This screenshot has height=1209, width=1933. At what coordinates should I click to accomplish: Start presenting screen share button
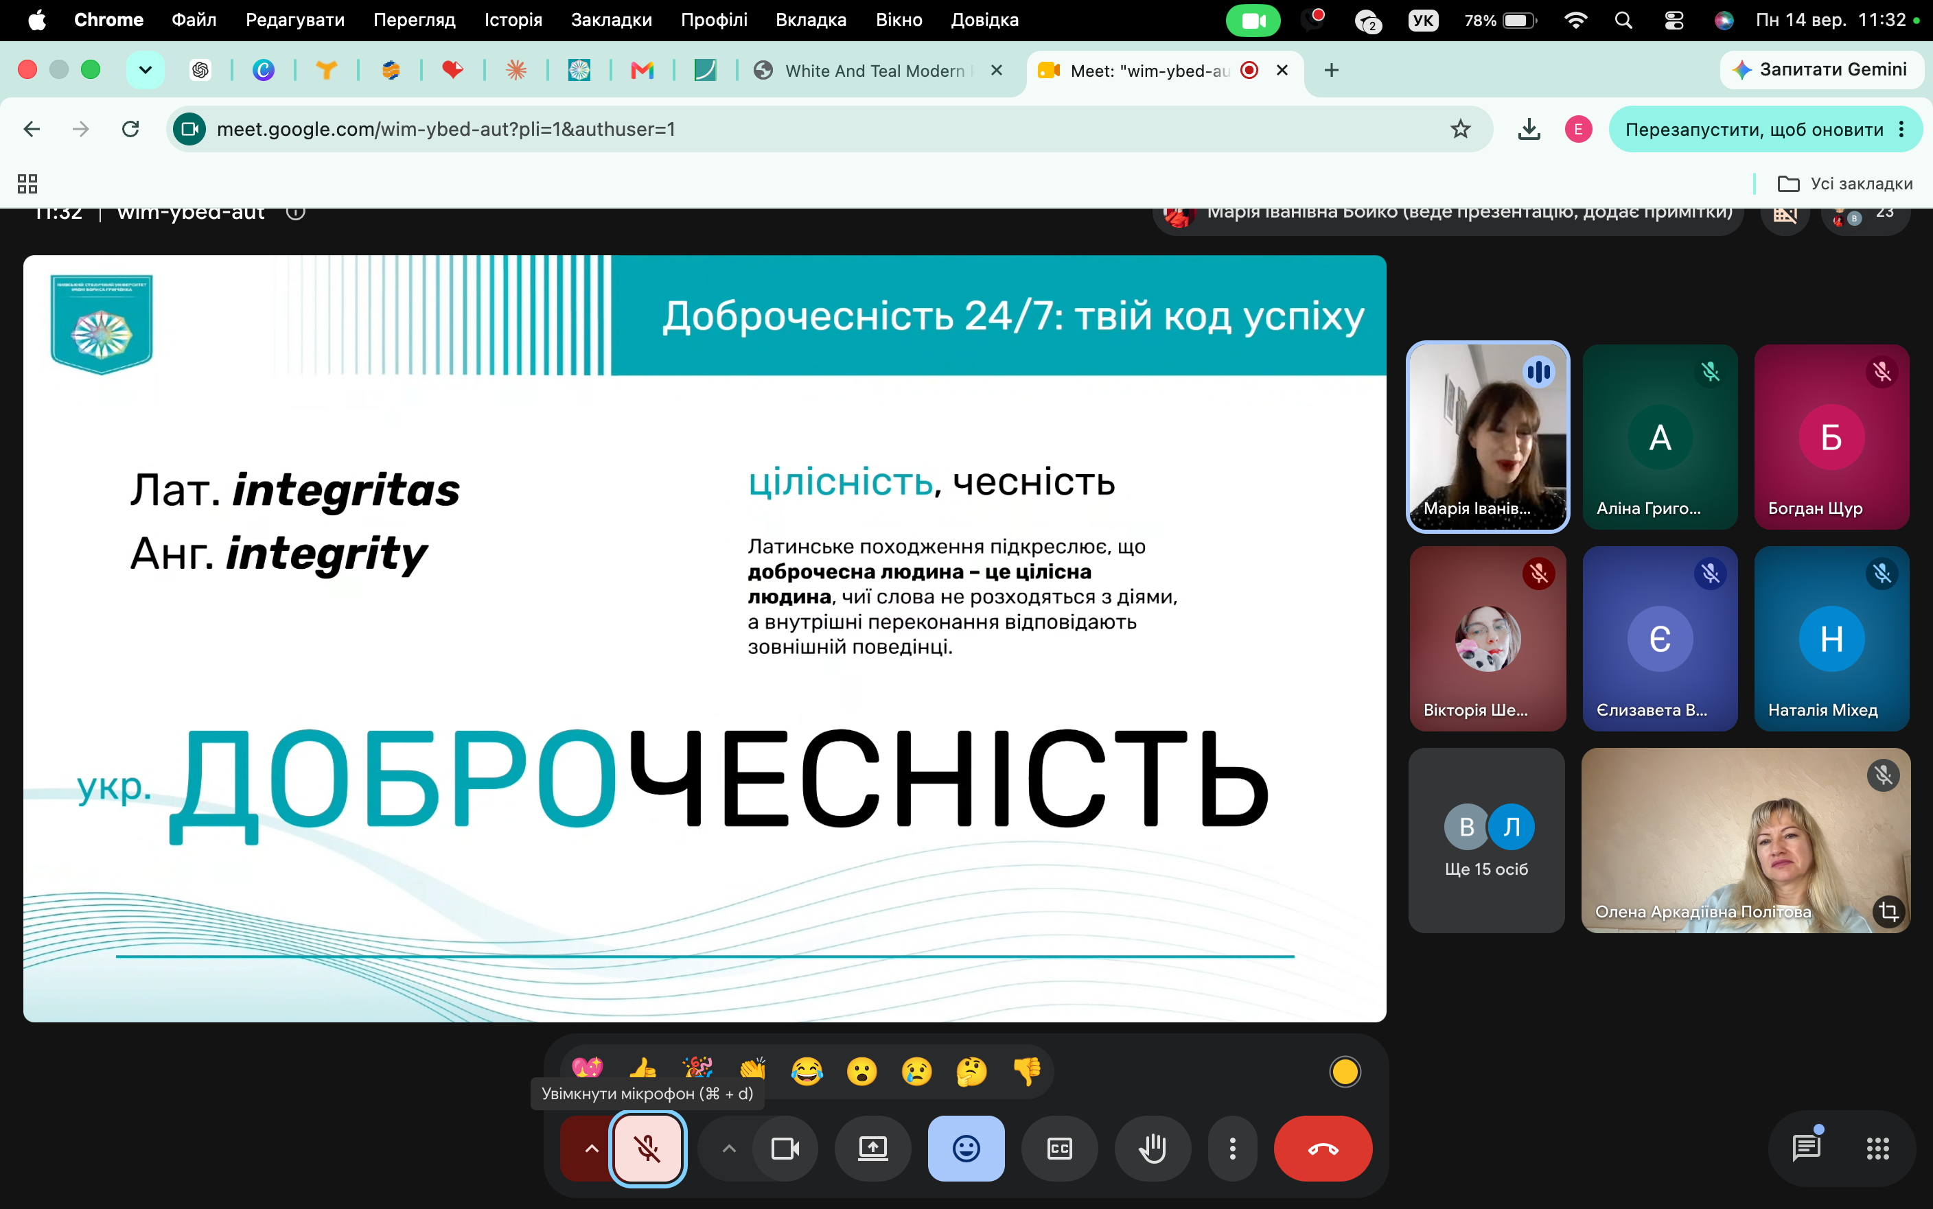[x=872, y=1148]
